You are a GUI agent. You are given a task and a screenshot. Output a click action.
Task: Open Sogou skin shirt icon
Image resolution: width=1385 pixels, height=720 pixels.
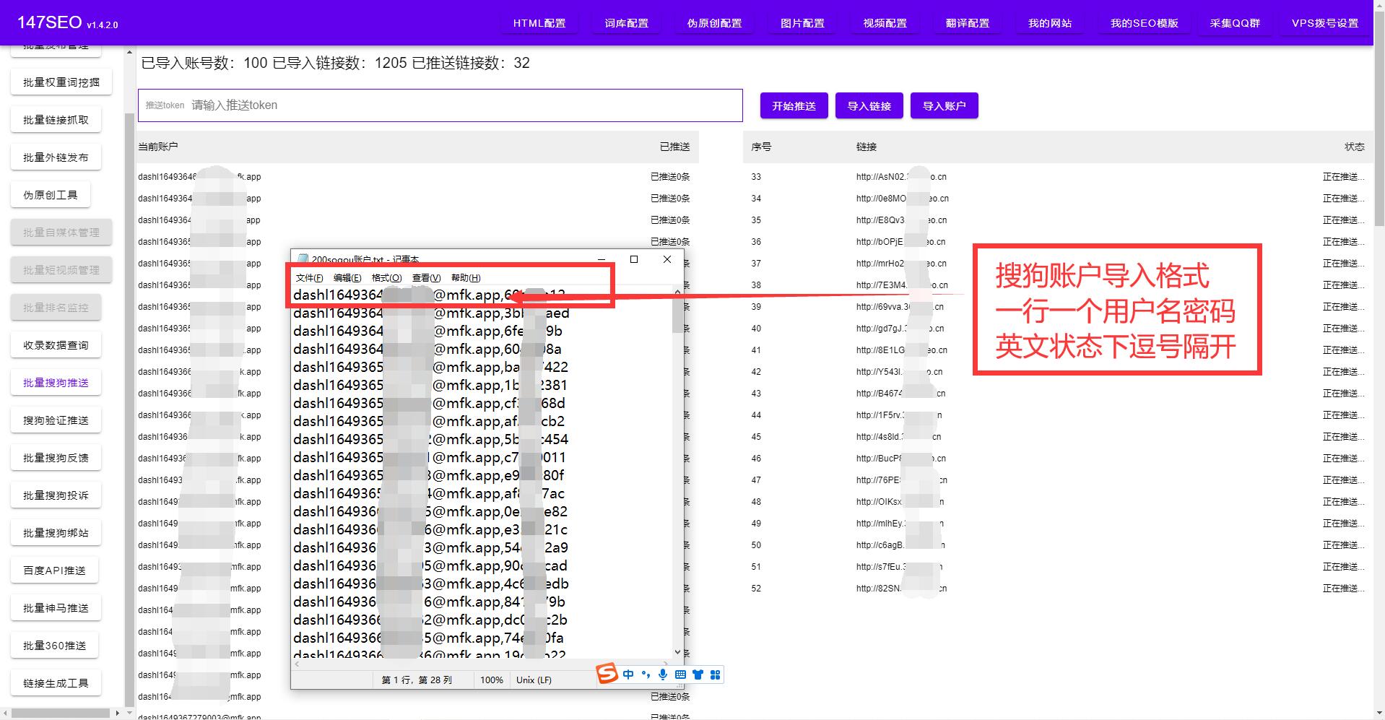coord(698,675)
